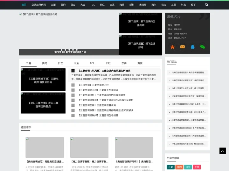Click the orange home icon on card
Viewport: 229px width, 171px height.
pos(172,47)
